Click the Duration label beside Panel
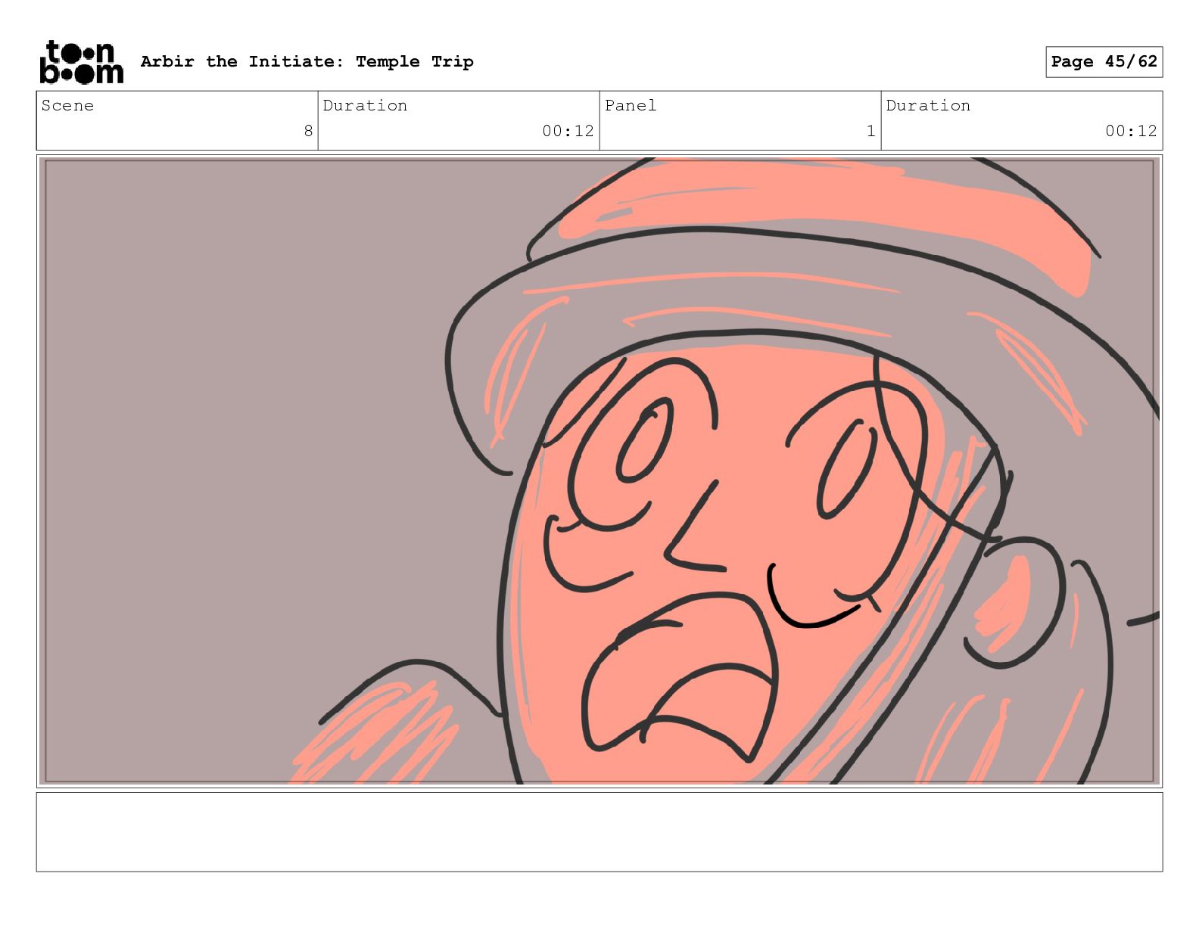The image size is (1199, 926). 928,105
